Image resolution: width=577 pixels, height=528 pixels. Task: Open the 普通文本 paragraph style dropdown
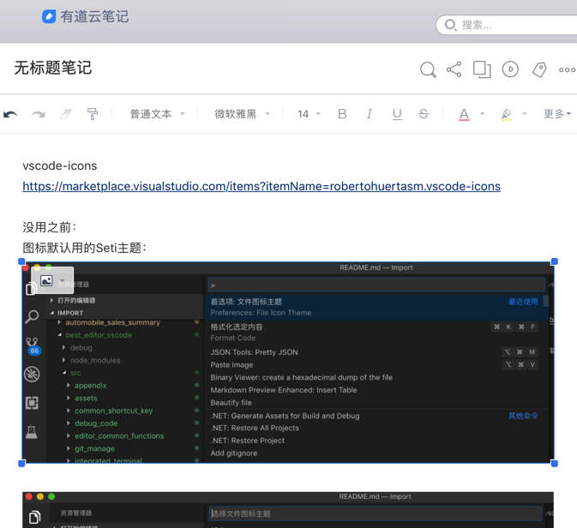(x=157, y=114)
